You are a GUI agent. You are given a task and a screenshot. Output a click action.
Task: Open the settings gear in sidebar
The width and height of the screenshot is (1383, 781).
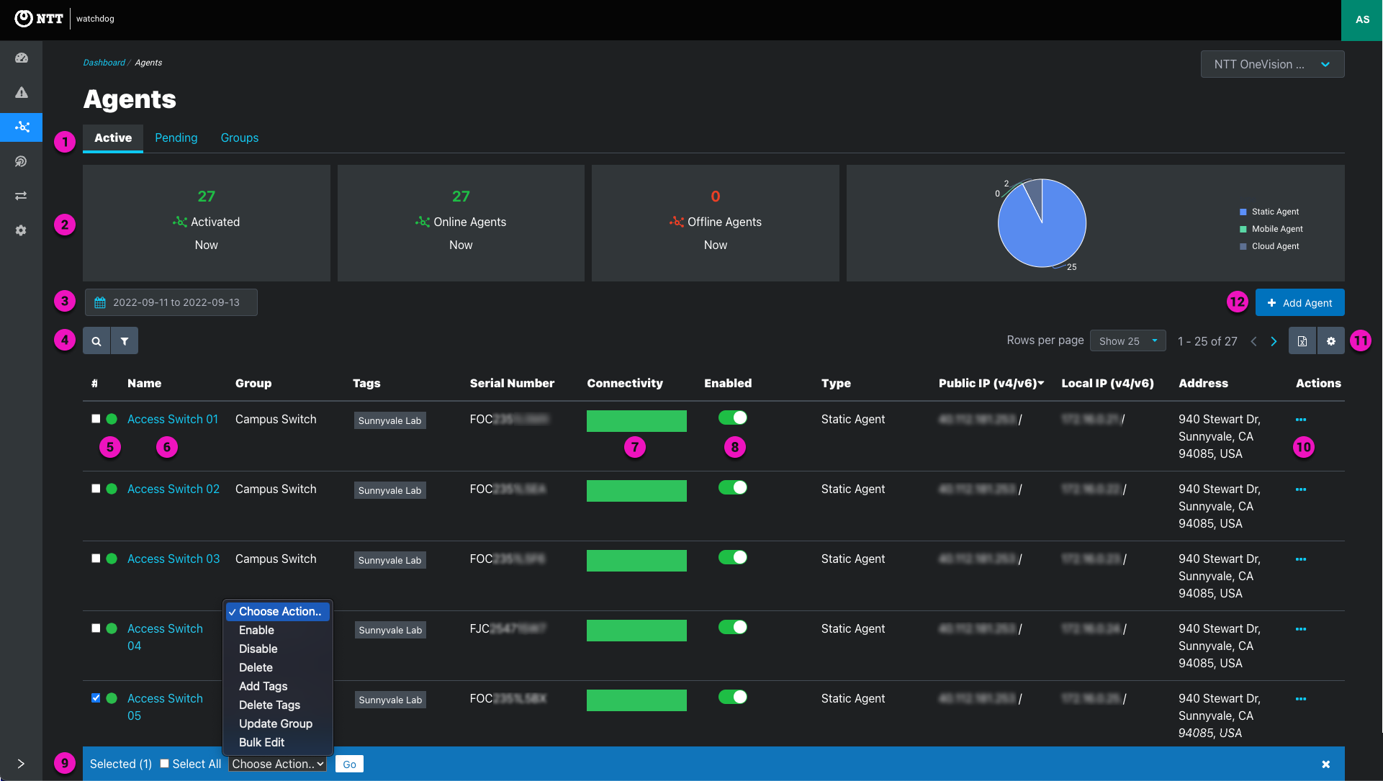(22, 230)
